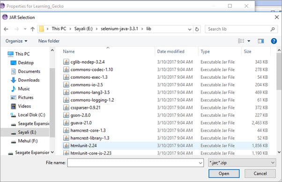Expand address bar history dropdown
This screenshot has height=182, width=282.
[x=190, y=29]
